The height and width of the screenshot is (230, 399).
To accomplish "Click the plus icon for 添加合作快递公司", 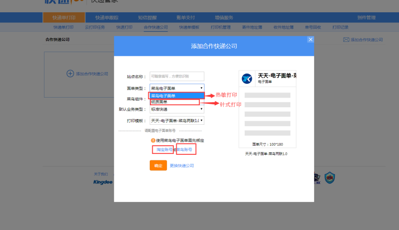I will (x=71, y=74).
